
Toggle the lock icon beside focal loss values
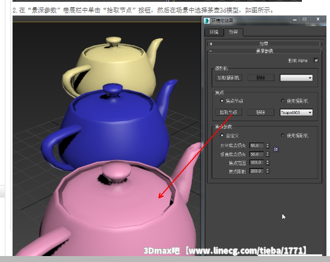coord(276,149)
